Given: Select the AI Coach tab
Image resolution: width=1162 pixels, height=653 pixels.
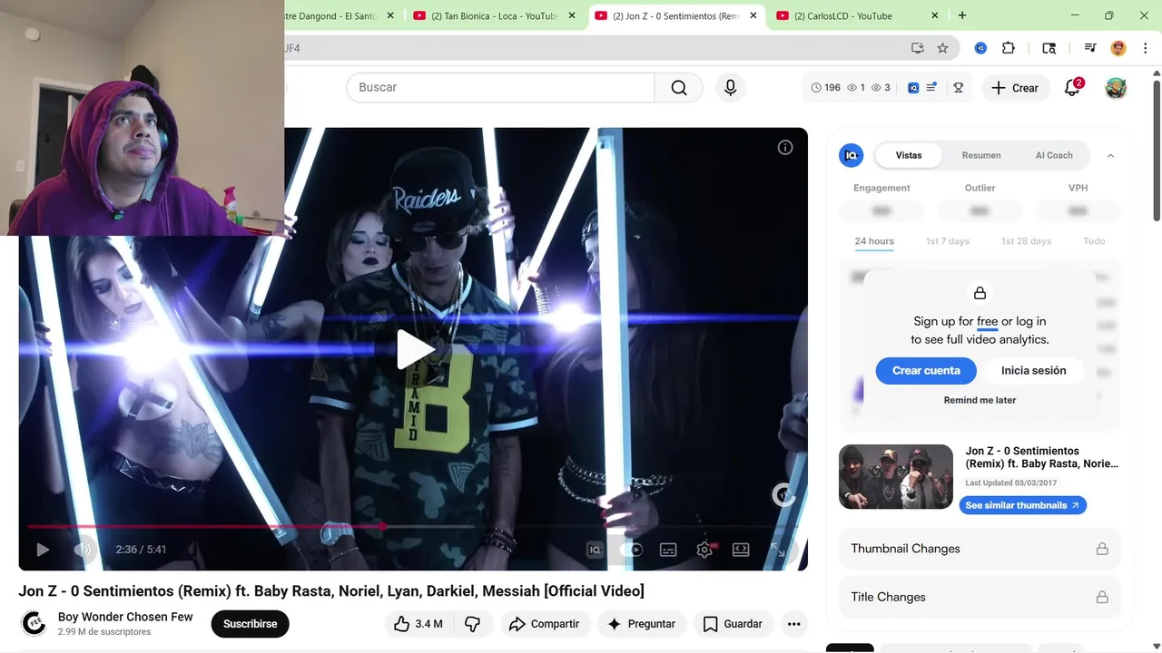Looking at the screenshot, I should pyautogui.click(x=1054, y=155).
